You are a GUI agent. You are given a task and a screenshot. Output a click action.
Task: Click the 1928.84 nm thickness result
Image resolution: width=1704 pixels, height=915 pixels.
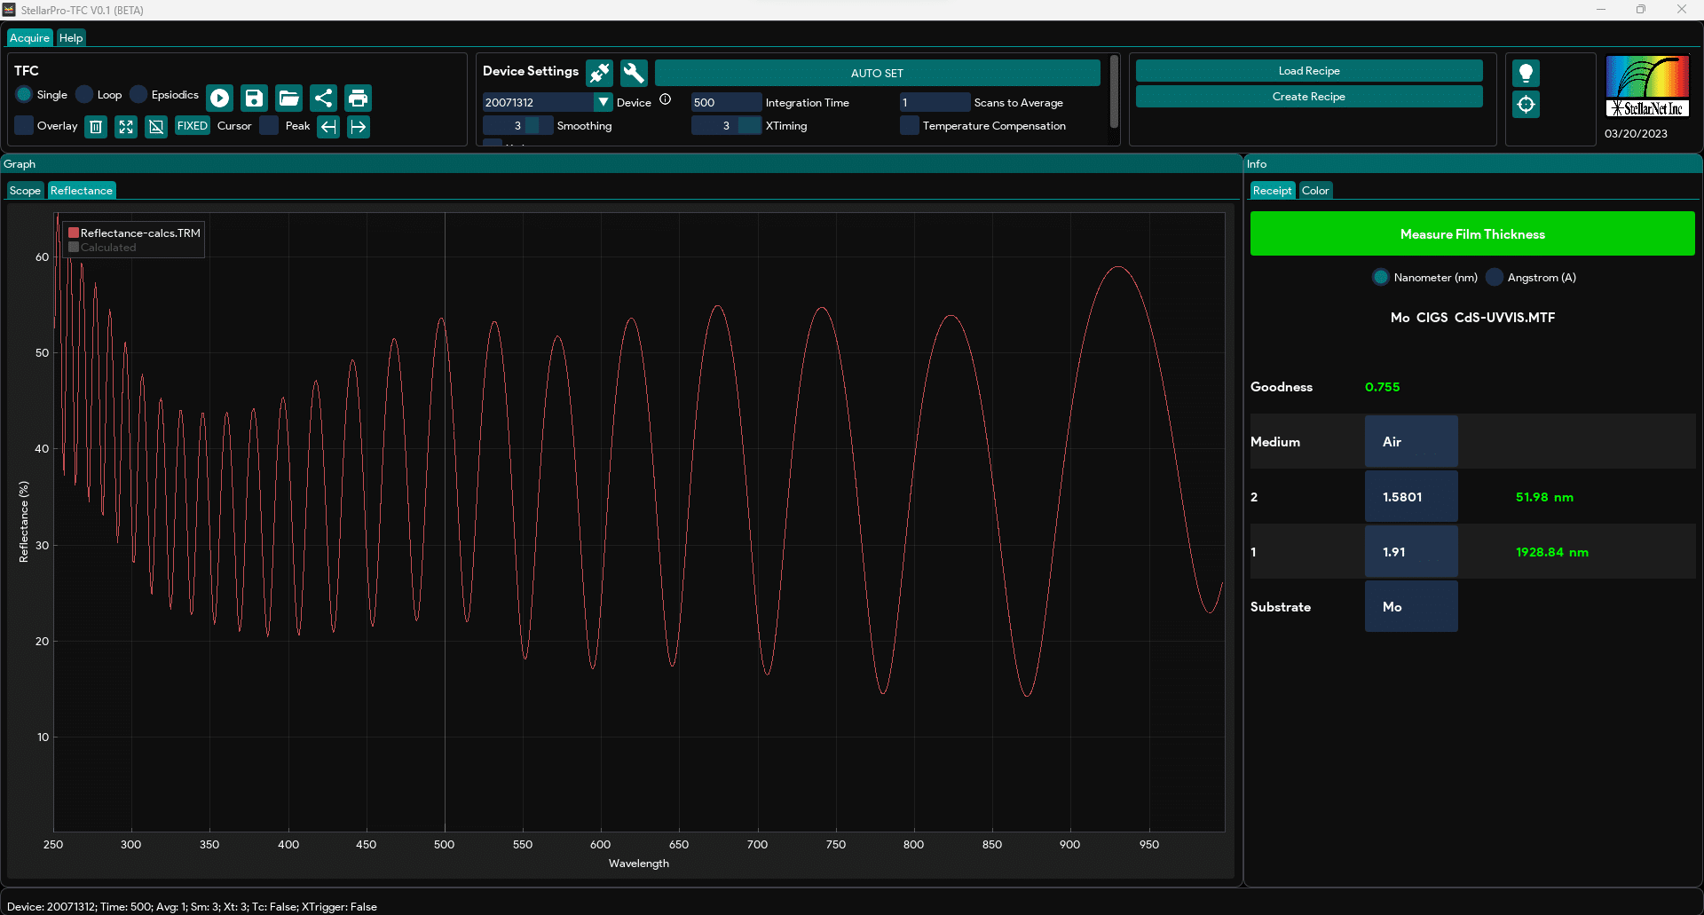[1552, 552]
